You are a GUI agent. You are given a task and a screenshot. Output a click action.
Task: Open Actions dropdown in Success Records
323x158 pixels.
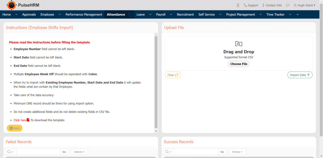coord(238,152)
